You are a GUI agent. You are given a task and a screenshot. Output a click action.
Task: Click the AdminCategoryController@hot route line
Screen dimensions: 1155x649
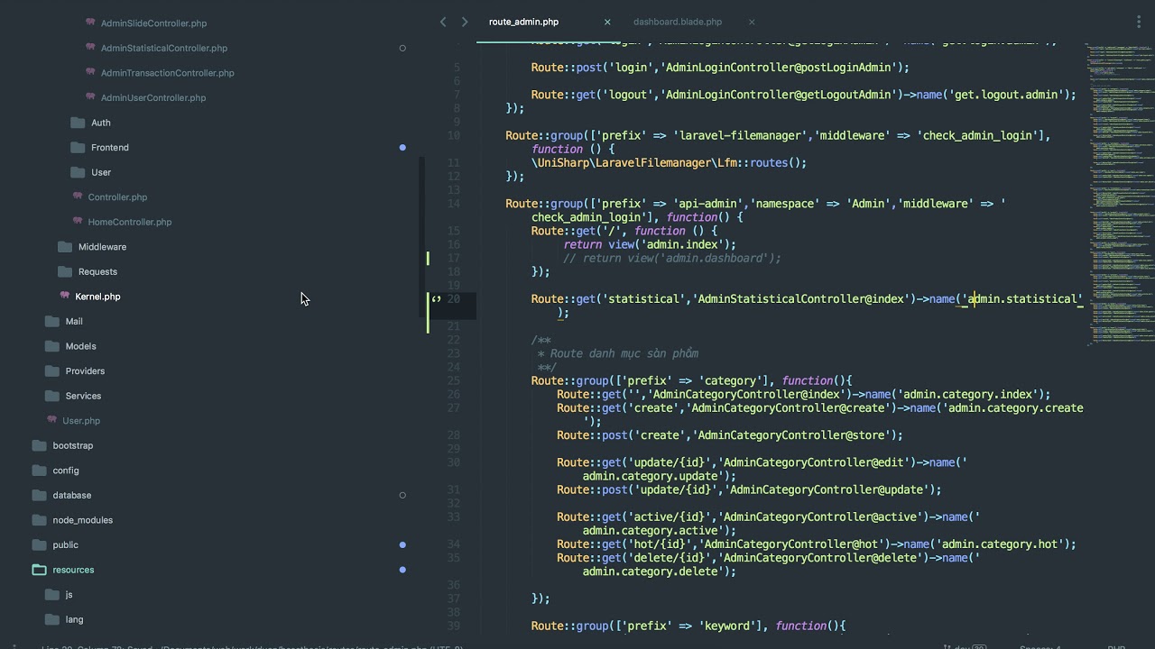[x=816, y=544]
